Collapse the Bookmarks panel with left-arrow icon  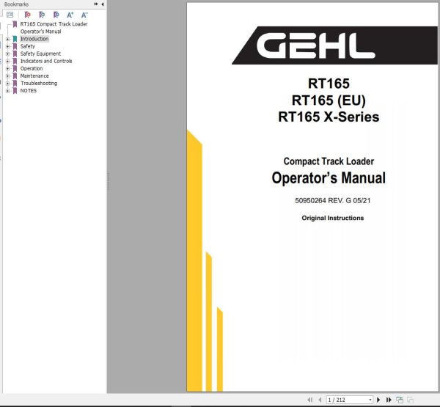tap(103, 4)
